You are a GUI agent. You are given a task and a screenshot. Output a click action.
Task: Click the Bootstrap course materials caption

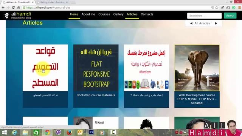coord(96,95)
